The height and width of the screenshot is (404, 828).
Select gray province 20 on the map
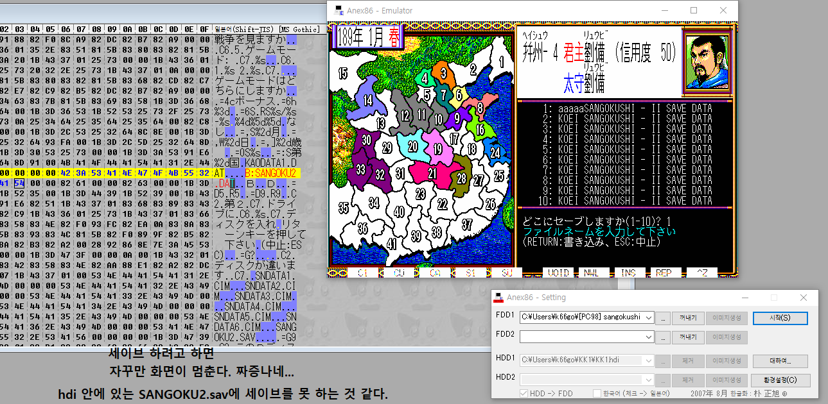coord(413,147)
